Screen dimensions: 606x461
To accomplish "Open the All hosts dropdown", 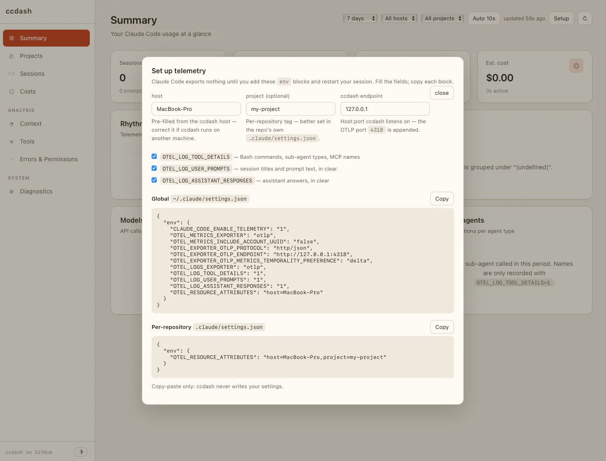I will 399,18.
